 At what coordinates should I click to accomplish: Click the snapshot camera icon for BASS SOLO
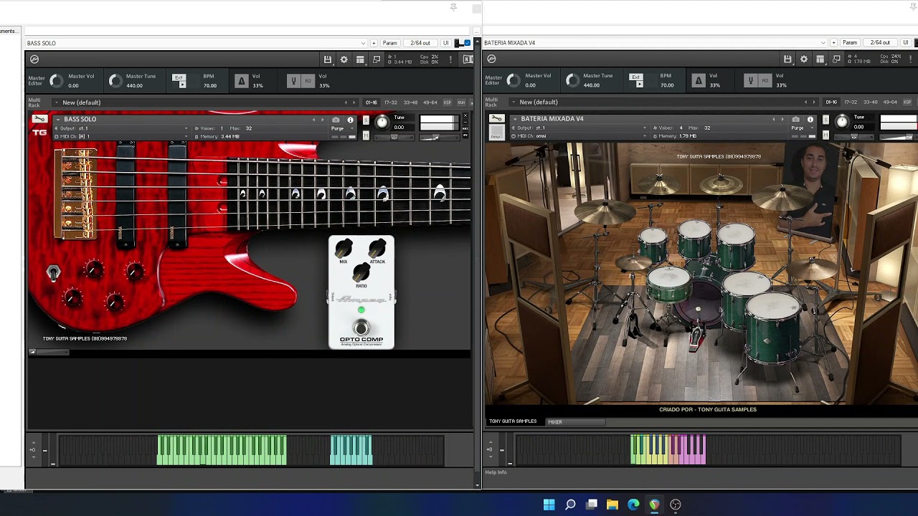coord(336,120)
